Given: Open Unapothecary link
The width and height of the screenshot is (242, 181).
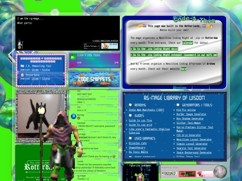Looking at the screenshot, I should pyautogui.click(x=137, y=148).
